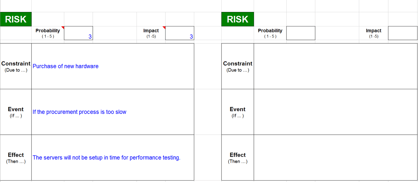
Task: Click the right Effect (Then ...) label
Action: 238,158
